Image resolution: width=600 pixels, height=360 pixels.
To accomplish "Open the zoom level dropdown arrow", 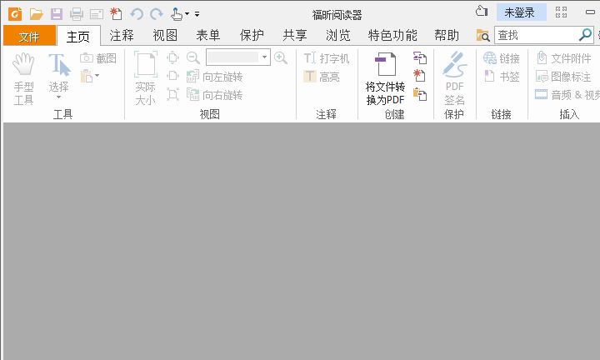I will click(x=264, y=57).
